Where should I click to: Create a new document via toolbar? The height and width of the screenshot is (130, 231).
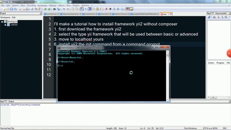pos(4,9)
